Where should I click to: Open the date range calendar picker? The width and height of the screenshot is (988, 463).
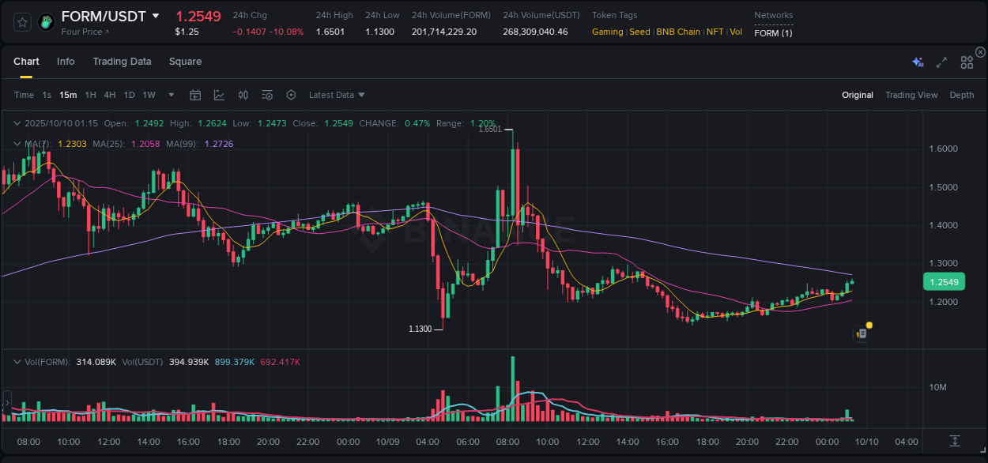tap(195, 95)
